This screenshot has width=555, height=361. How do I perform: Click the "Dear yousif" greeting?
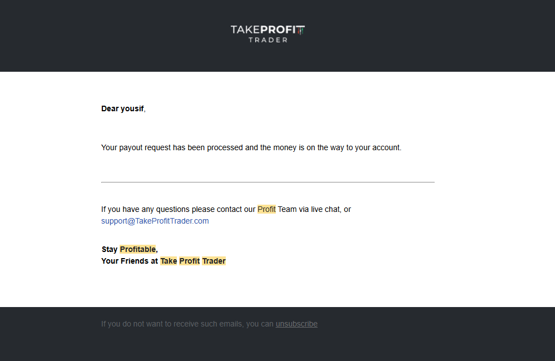123,108
